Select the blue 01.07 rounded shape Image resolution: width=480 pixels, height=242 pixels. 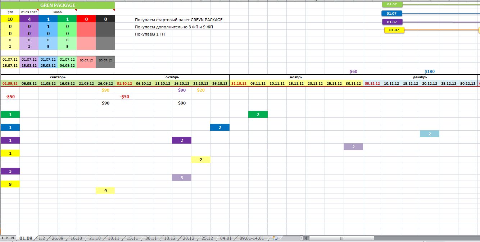[x=392, y=14]
